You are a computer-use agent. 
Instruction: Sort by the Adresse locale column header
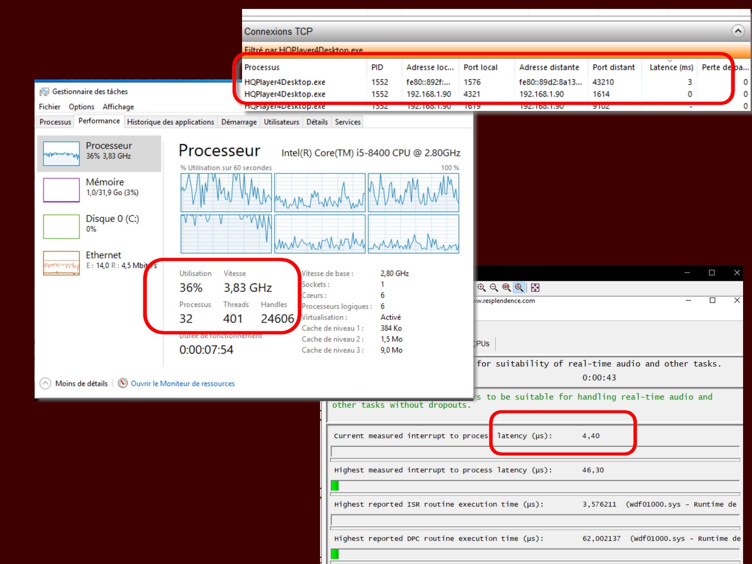[431, 67]
